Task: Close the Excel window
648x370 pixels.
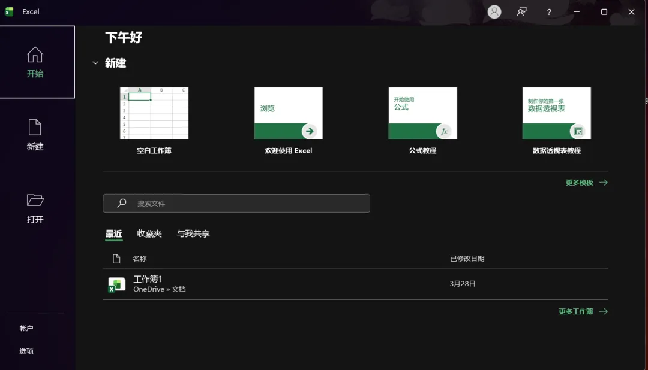Action: (x=631, y=11)
